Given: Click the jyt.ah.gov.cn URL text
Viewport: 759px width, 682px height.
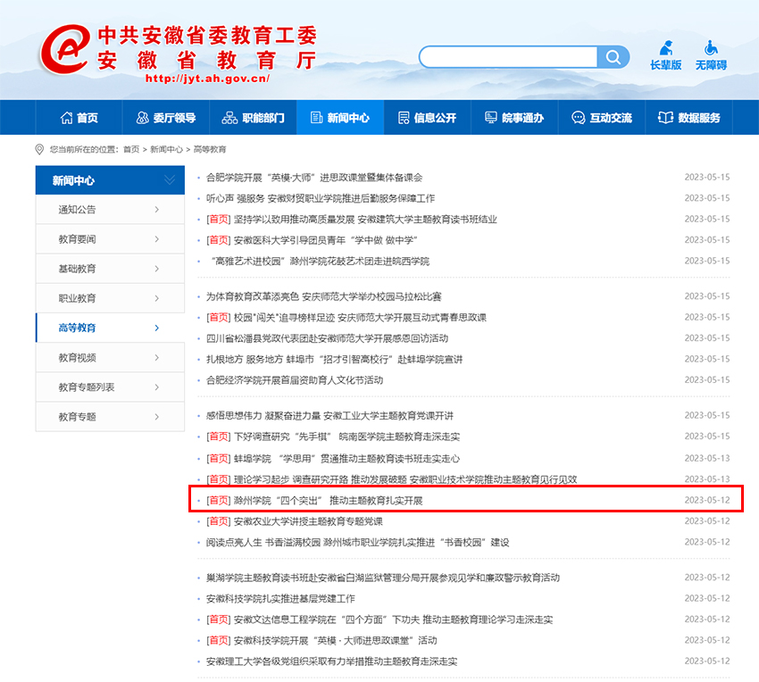Looking at the screenshot, I should (207, 79).
